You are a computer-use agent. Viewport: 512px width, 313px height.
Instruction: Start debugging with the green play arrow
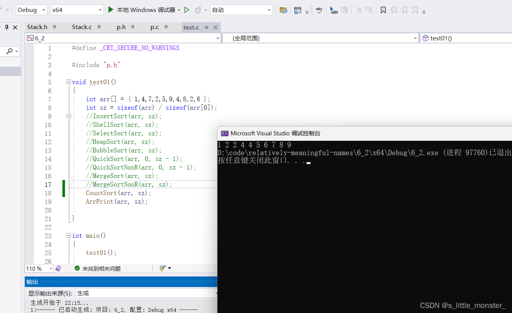110,10
